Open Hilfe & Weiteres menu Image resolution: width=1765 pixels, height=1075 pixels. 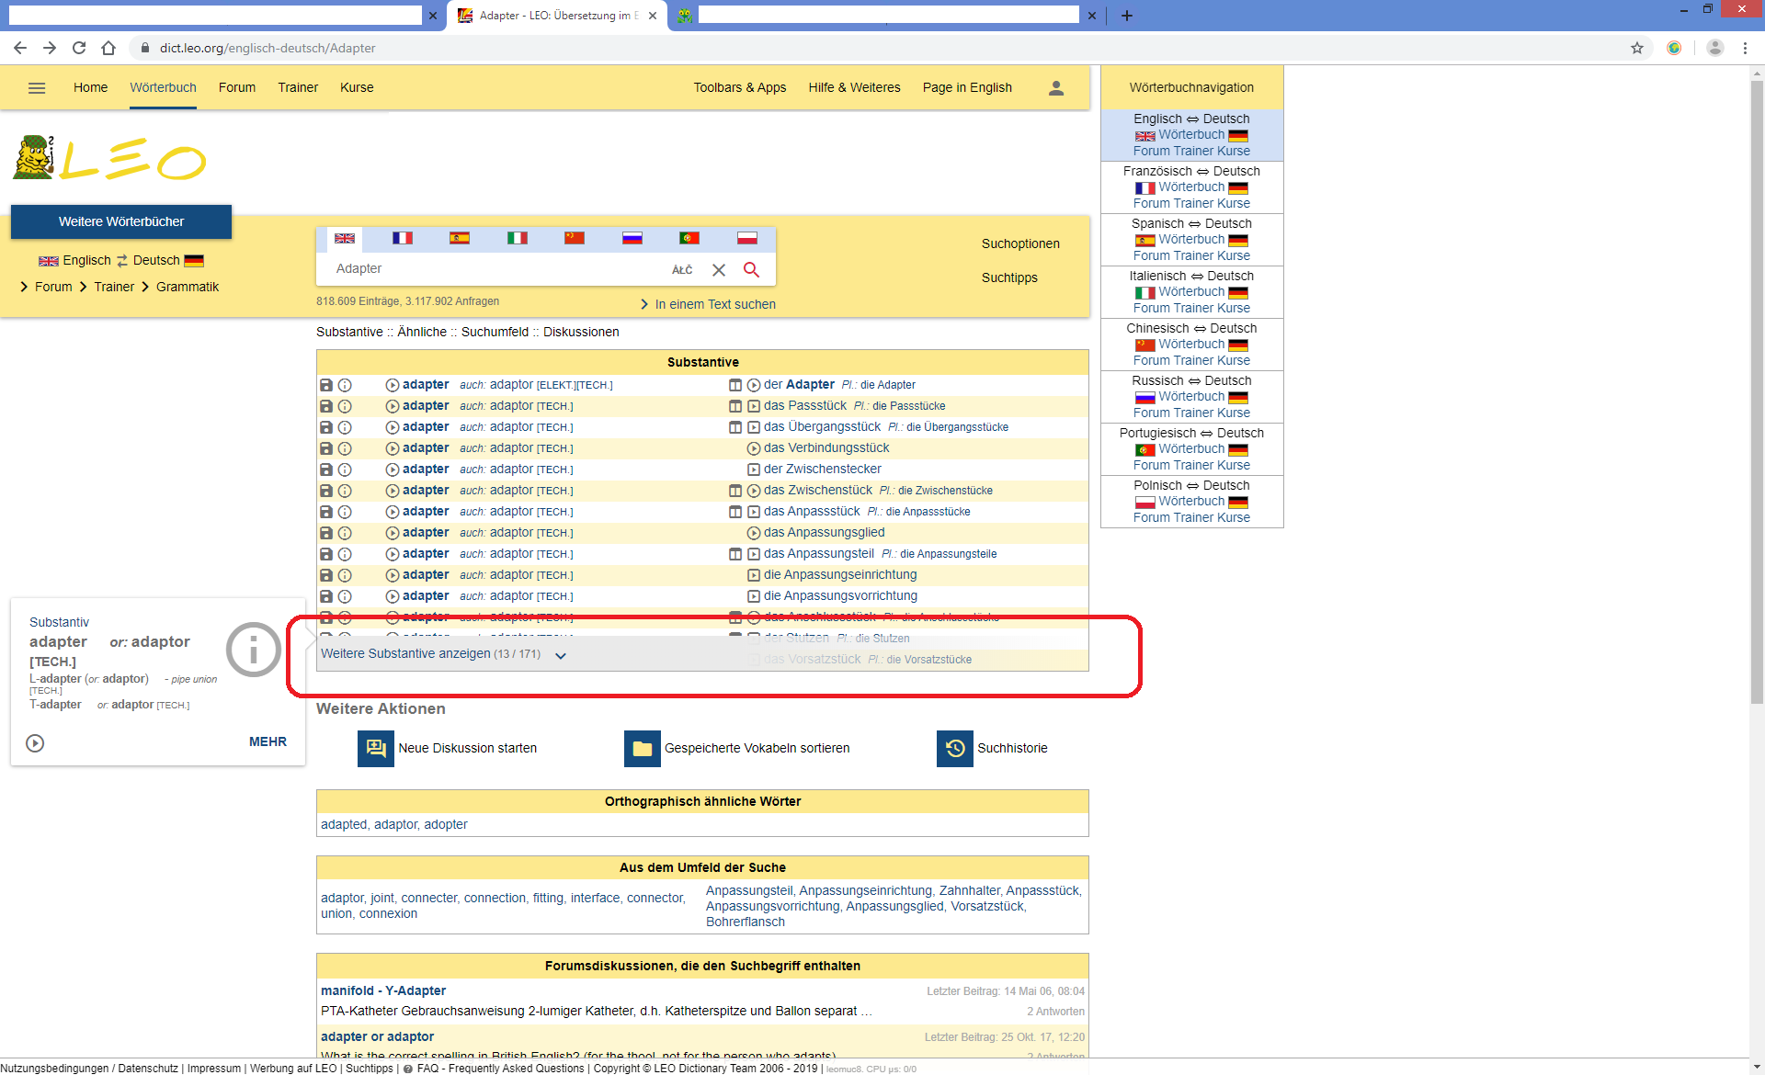(x=854, y=88)
